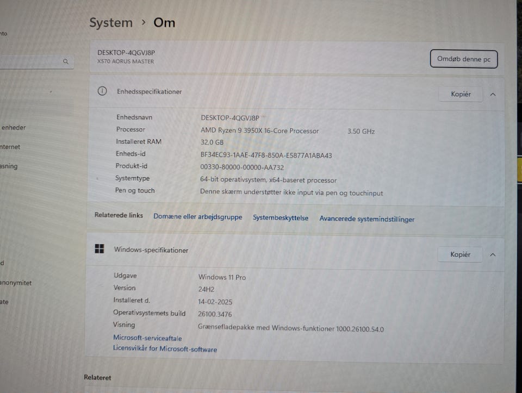Click the install date 14-02-2025
522x393 pixels.
coord(215,302)
